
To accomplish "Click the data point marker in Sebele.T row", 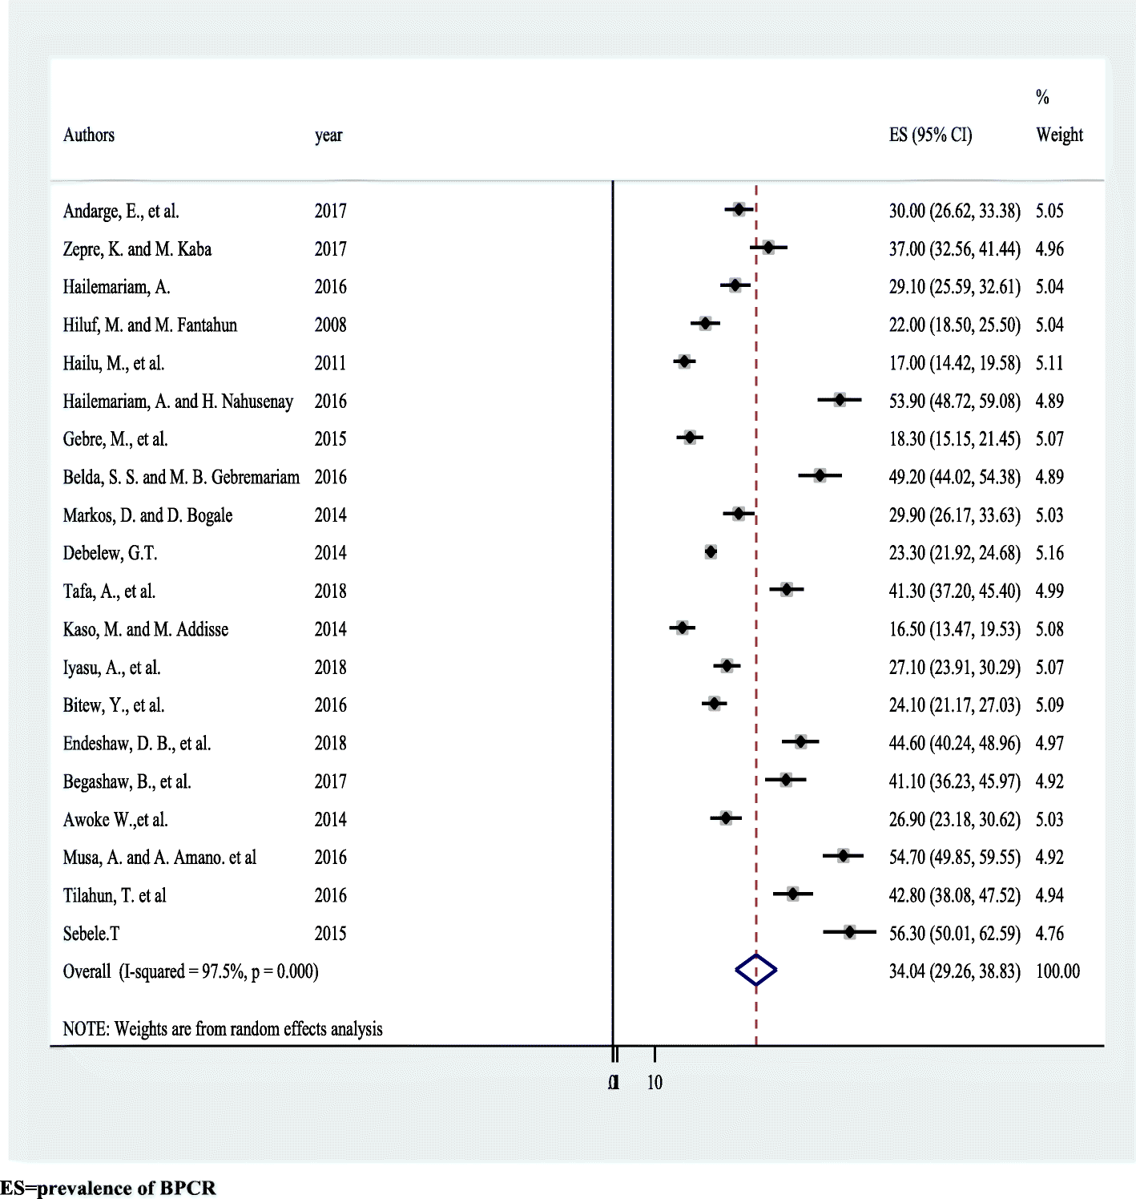I will click(849, 931).
